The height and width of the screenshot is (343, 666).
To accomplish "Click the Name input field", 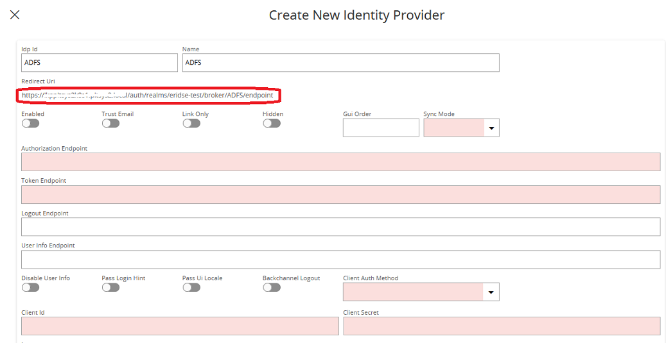I will [x=340, y=63].
